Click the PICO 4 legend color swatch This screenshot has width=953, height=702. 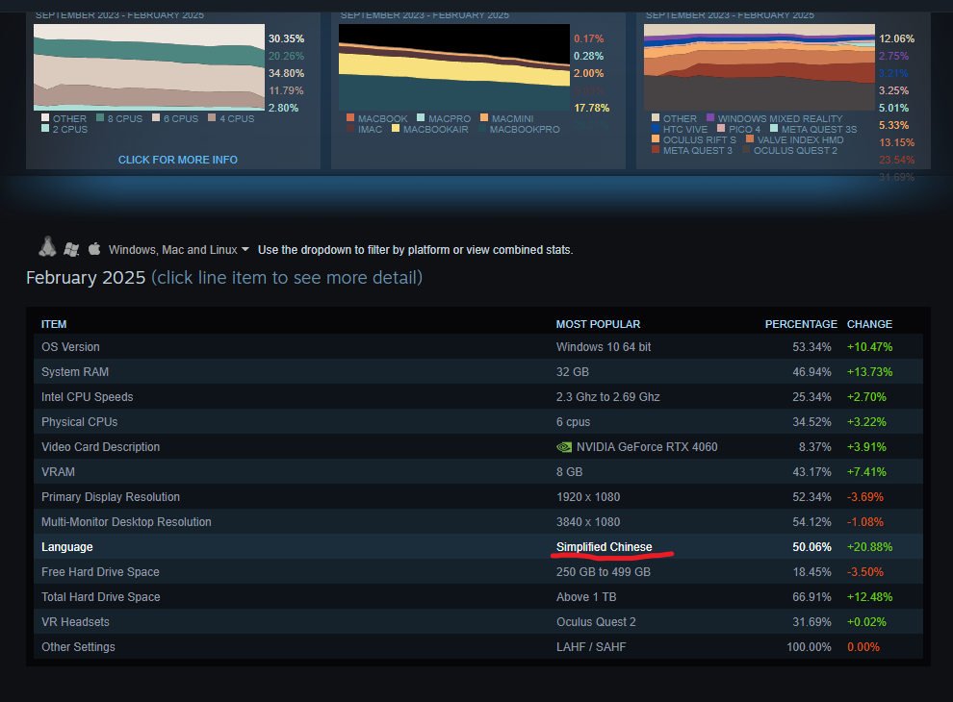721,128
